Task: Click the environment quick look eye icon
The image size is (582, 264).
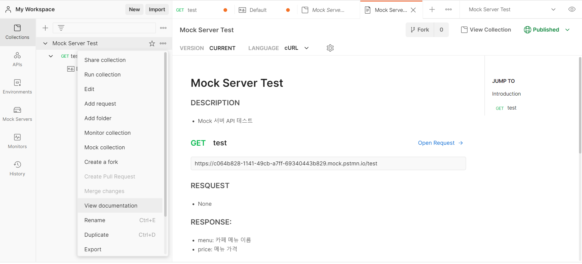Action: click(x=572, y=9)
